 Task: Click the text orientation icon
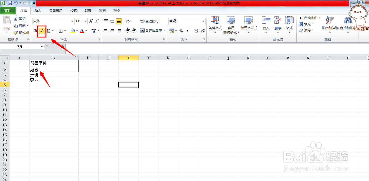coord(128,21)
